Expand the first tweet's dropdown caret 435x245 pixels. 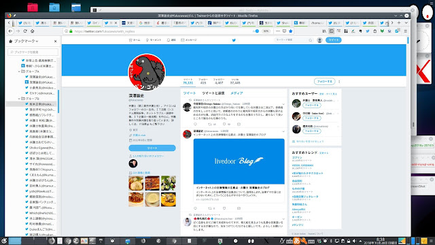[x=283, y=104]
